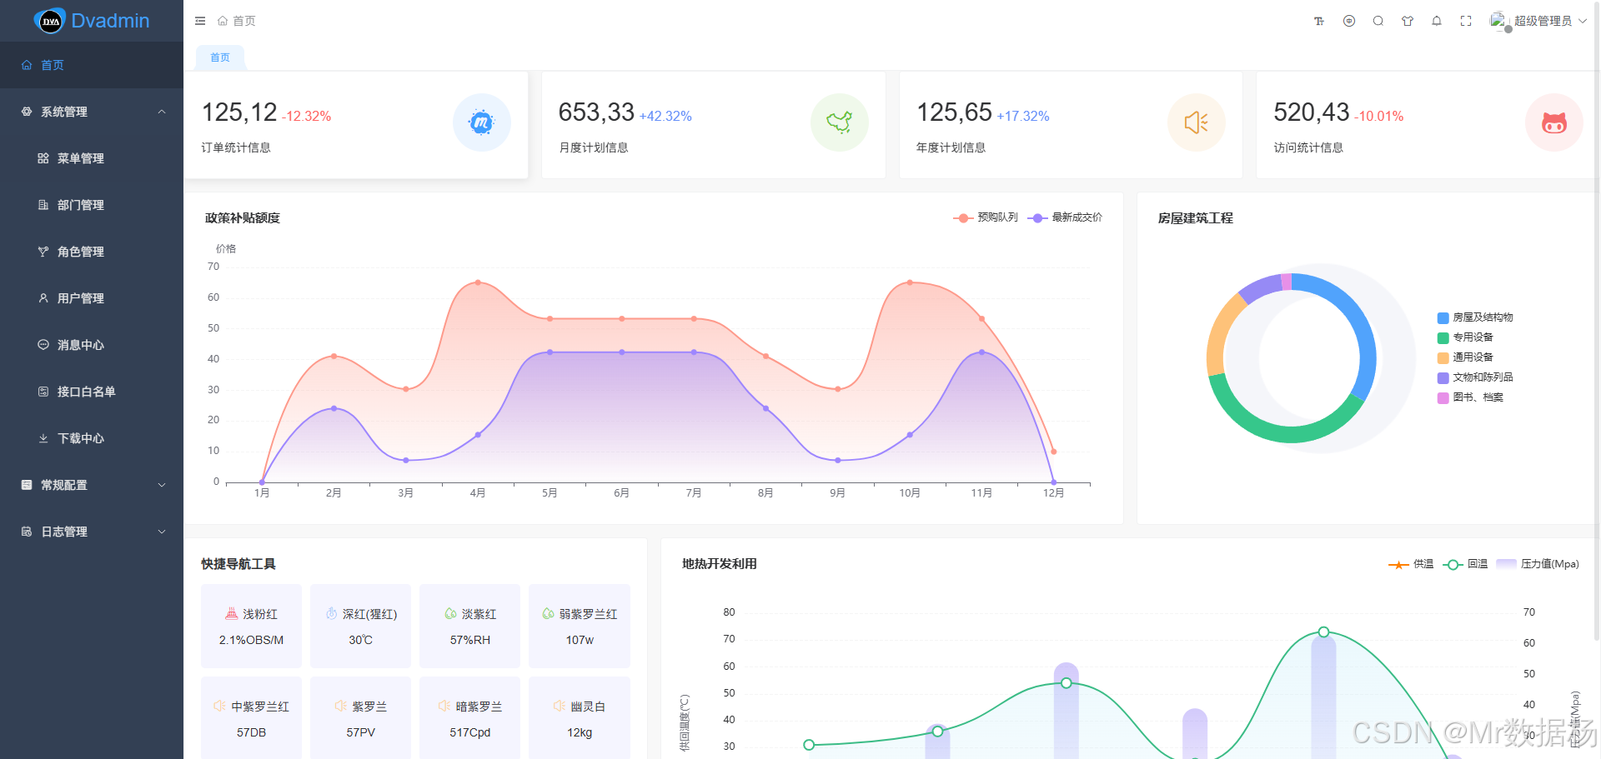Toggle the 图书、档案 legend entry
The height and width of the screenshot is (759, 1601).
(1470, 397)
